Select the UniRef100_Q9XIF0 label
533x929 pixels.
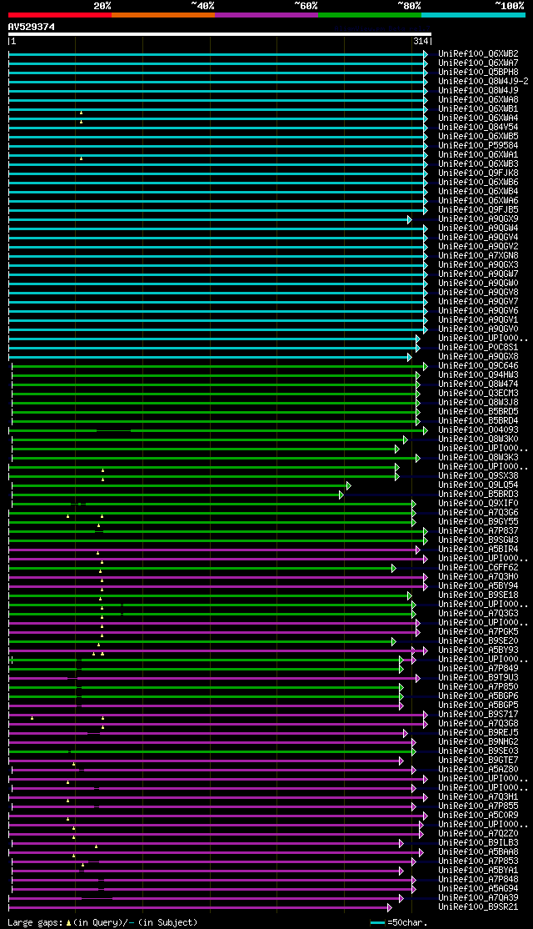[x=478, y=504]
